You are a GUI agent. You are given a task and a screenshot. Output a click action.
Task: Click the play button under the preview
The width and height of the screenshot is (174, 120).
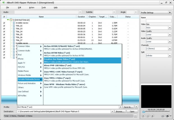click(x=143, y=116)
